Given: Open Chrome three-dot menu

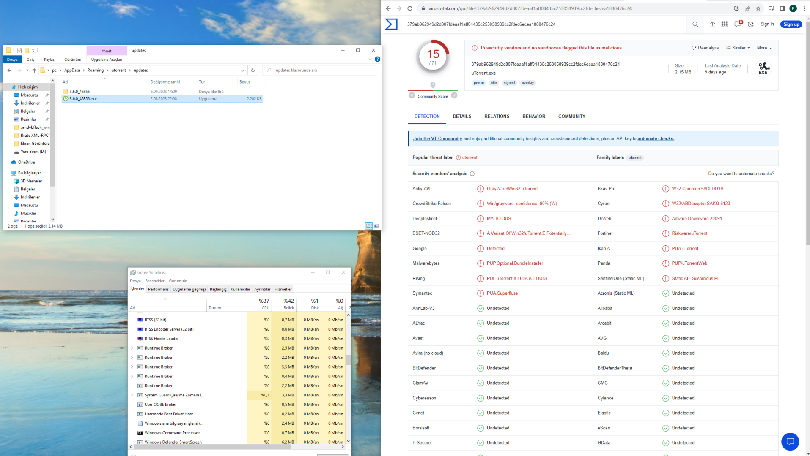Looking at the screenshot, I should (804, 8).
